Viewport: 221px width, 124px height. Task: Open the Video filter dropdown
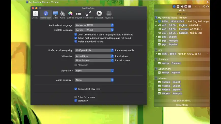[x=94, y=71]
